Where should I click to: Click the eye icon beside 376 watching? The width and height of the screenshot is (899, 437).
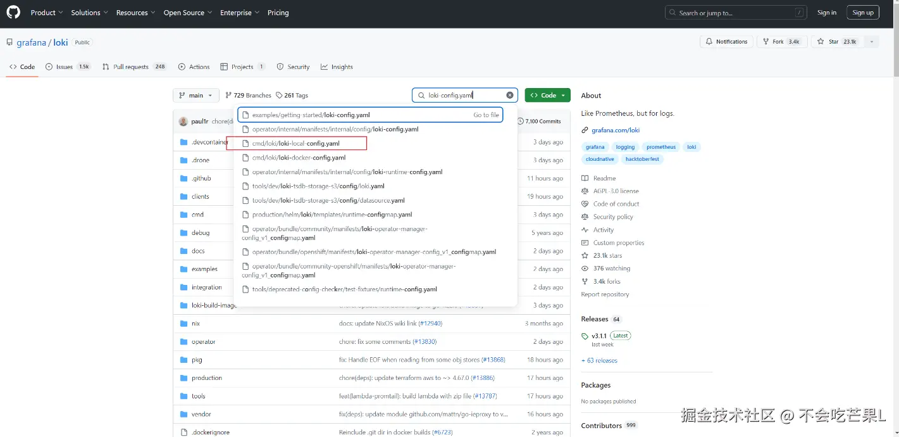tap(585, 269)
